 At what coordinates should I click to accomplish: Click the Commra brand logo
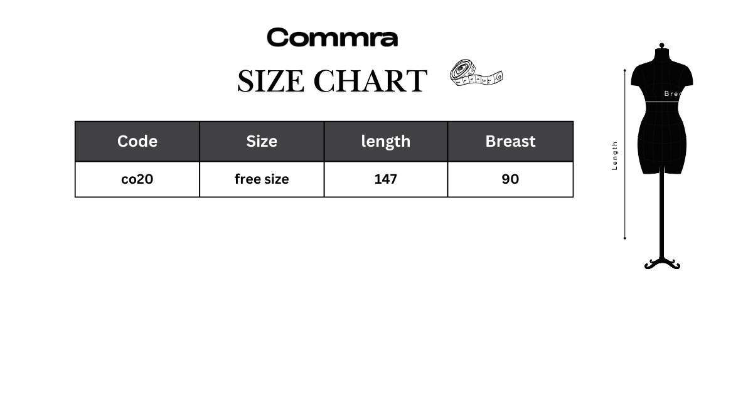332,38
